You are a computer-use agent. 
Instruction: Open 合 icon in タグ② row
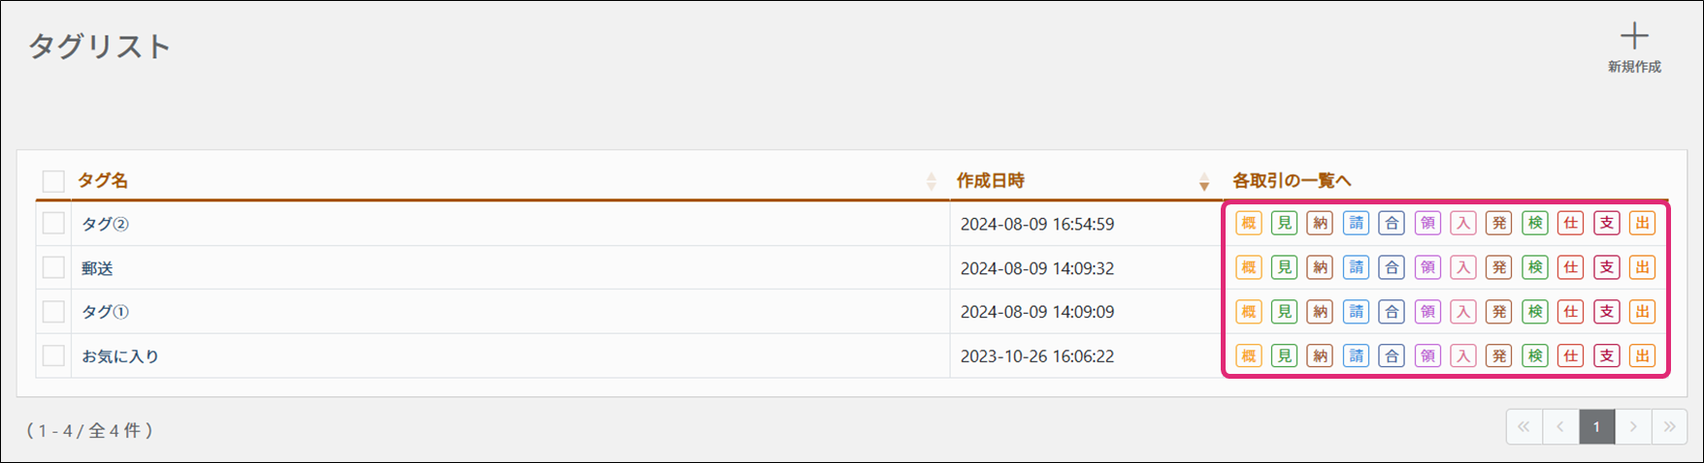pos(1392,224)
